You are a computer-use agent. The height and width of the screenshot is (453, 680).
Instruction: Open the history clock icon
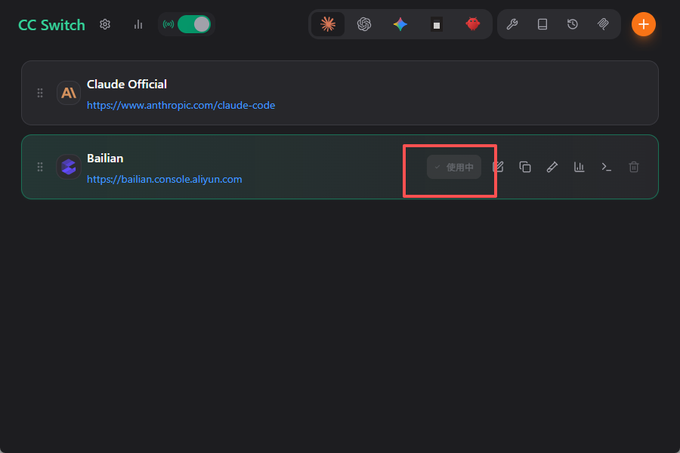(x=573, y=24)
